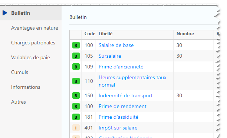Click code 150 cell

89,95
